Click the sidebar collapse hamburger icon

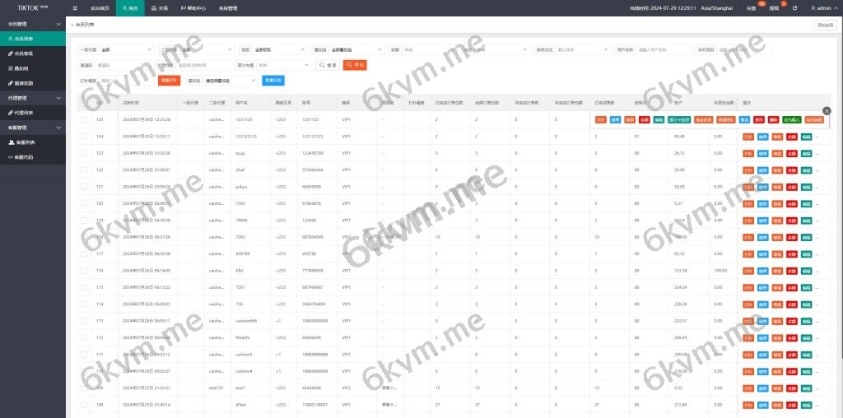(75, 7)
